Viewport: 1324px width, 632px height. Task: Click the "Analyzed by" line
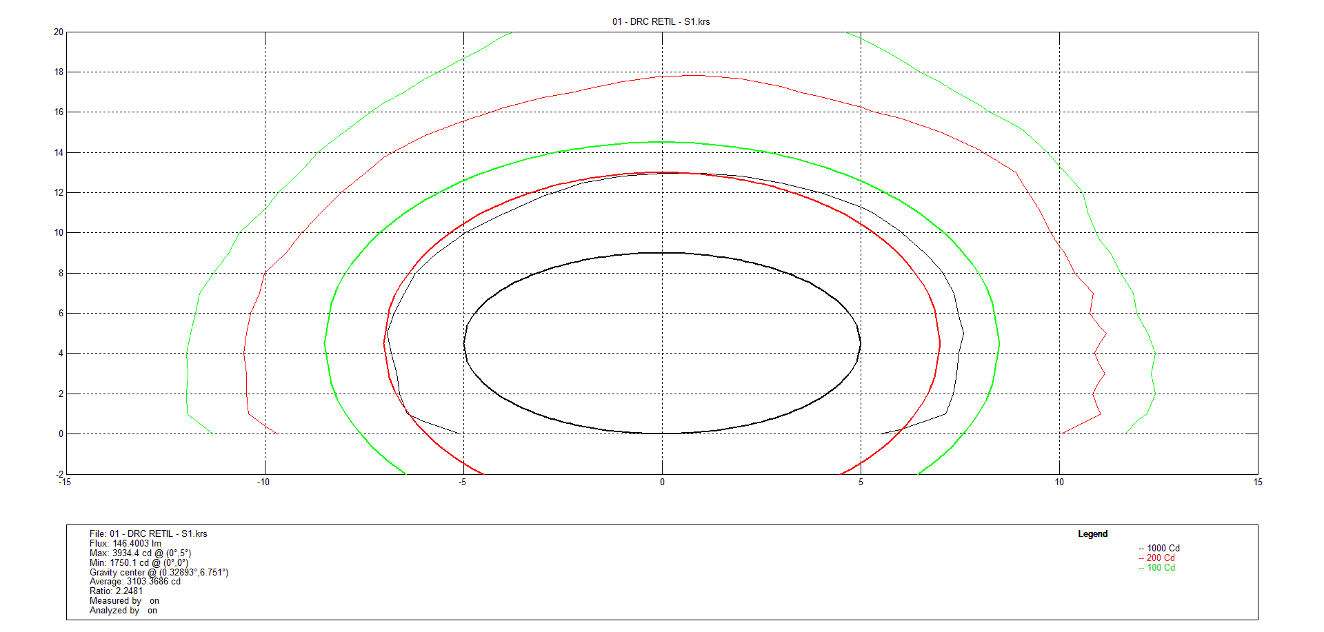click(123, 611)
